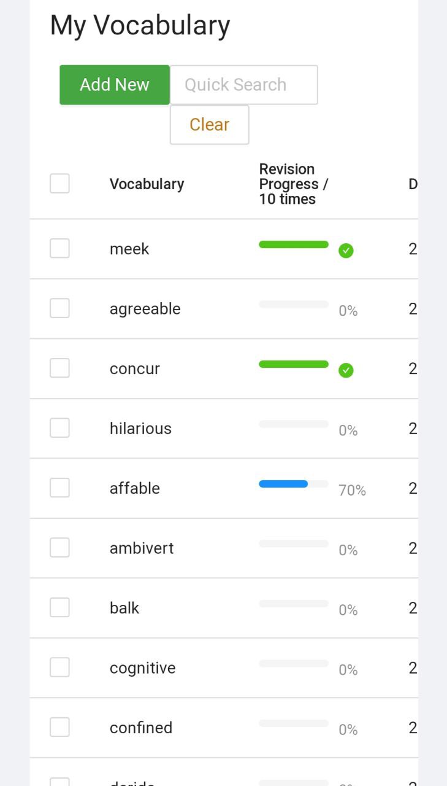The width and height of the screenshot is (447, 786).
Task: Click the affable 70% progress bar
Action: [x=294, y=484]
